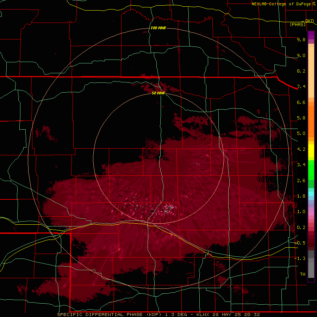The image size is (317, 317).
Task: Click the 1.8 value on color scale
Action: click(301, 196)
